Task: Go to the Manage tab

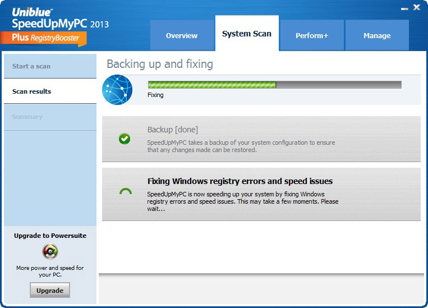Action: 377,35
